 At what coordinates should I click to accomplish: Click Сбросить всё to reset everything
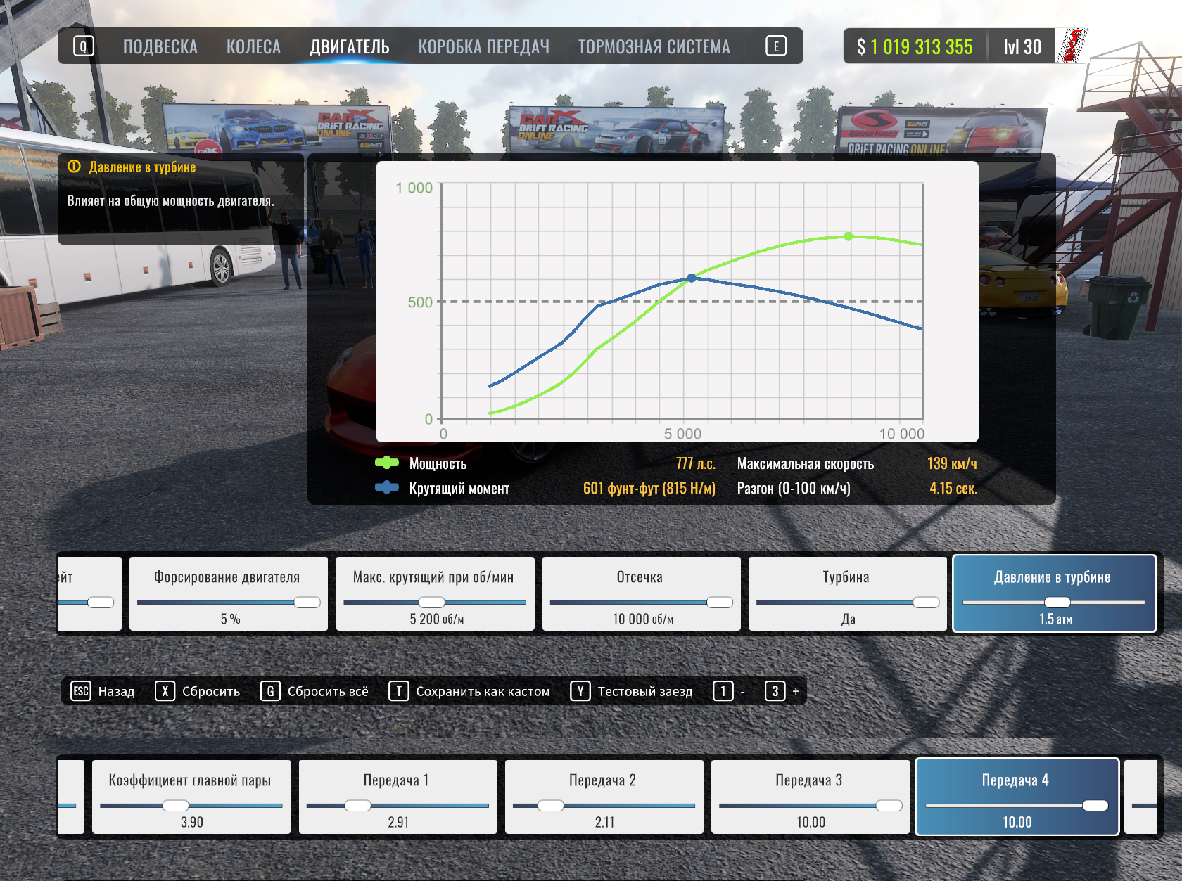coord(328,691)
